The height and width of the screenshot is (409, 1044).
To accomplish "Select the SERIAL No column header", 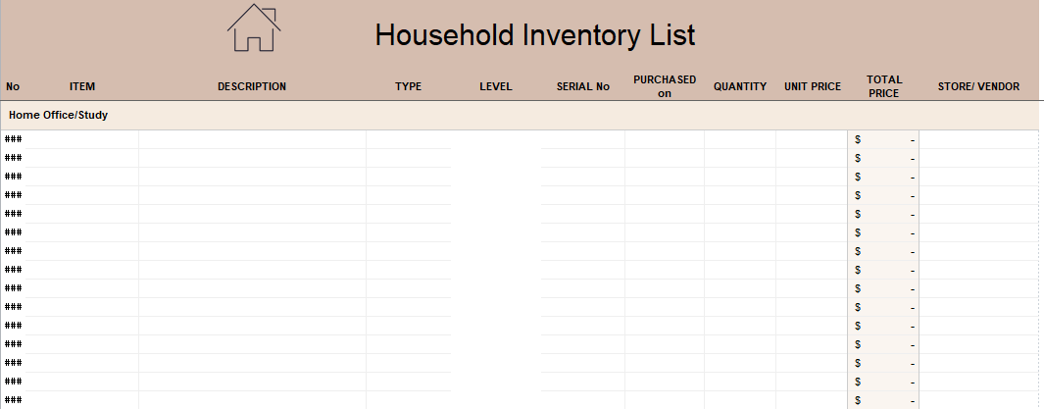I will 582,86.
